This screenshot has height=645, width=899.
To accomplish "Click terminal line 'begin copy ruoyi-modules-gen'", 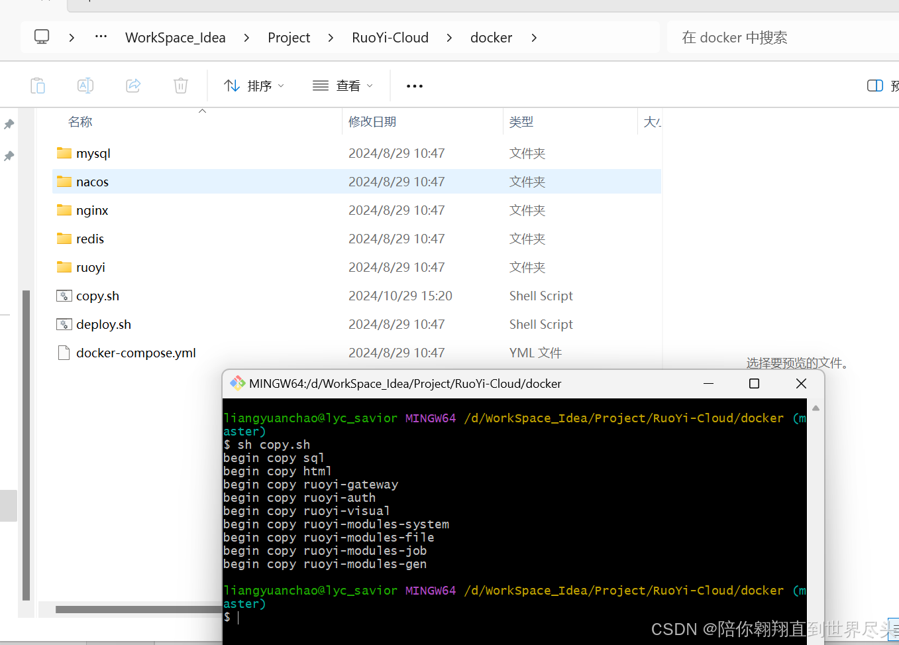I will click(325, 564).
